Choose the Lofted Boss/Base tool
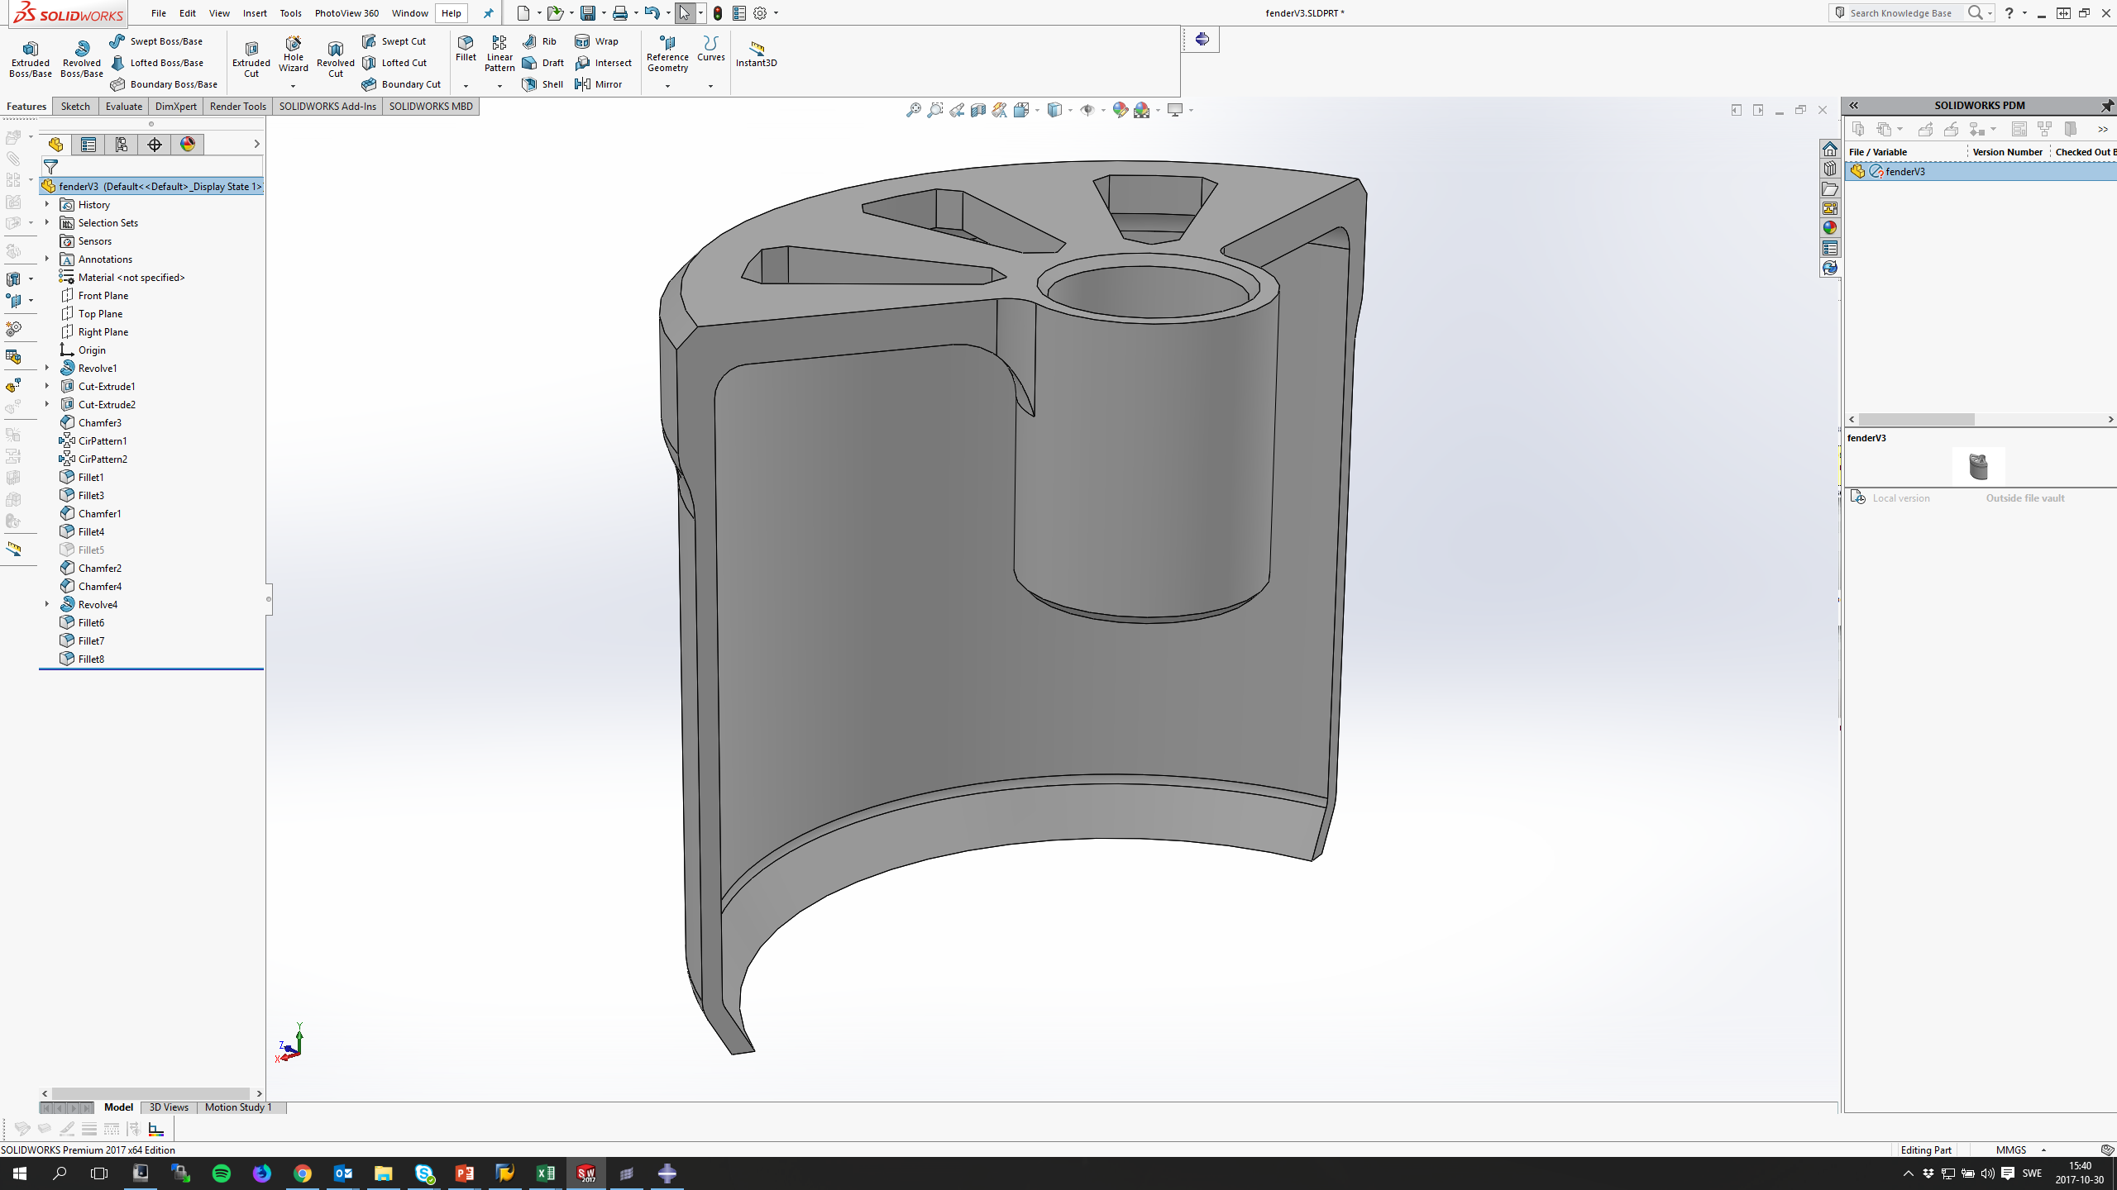 [x=157, y=63]
